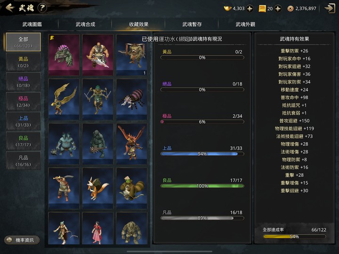Image resolution: width=339 pixels, height=254 pixels.
Task: Add talisman currency with the plus icon
Action: [x=278, y=8]
